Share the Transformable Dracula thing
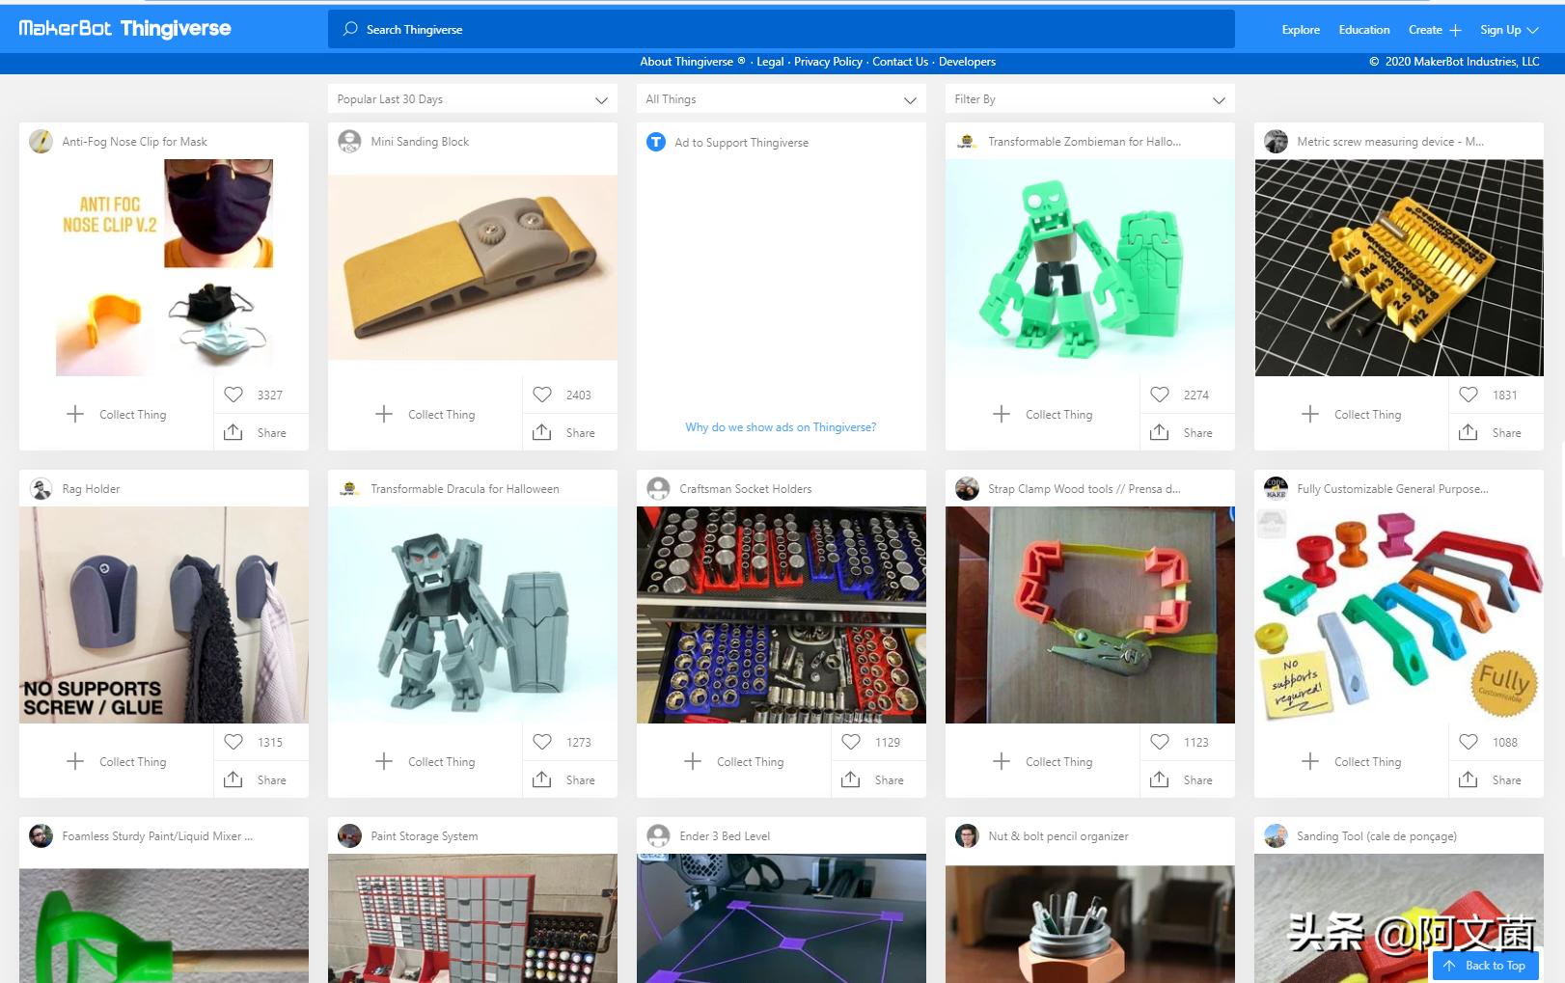This screenshot has width=1565, height=983. tap(542, 779)
